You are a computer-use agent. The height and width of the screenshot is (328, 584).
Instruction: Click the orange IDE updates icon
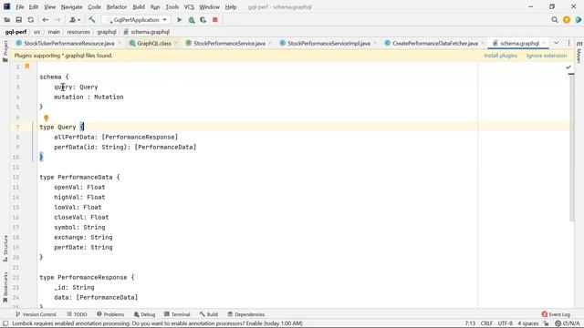(567, 20)
